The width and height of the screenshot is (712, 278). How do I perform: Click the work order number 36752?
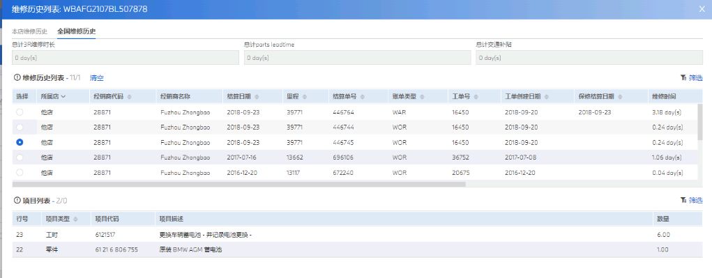click(460, 157)
